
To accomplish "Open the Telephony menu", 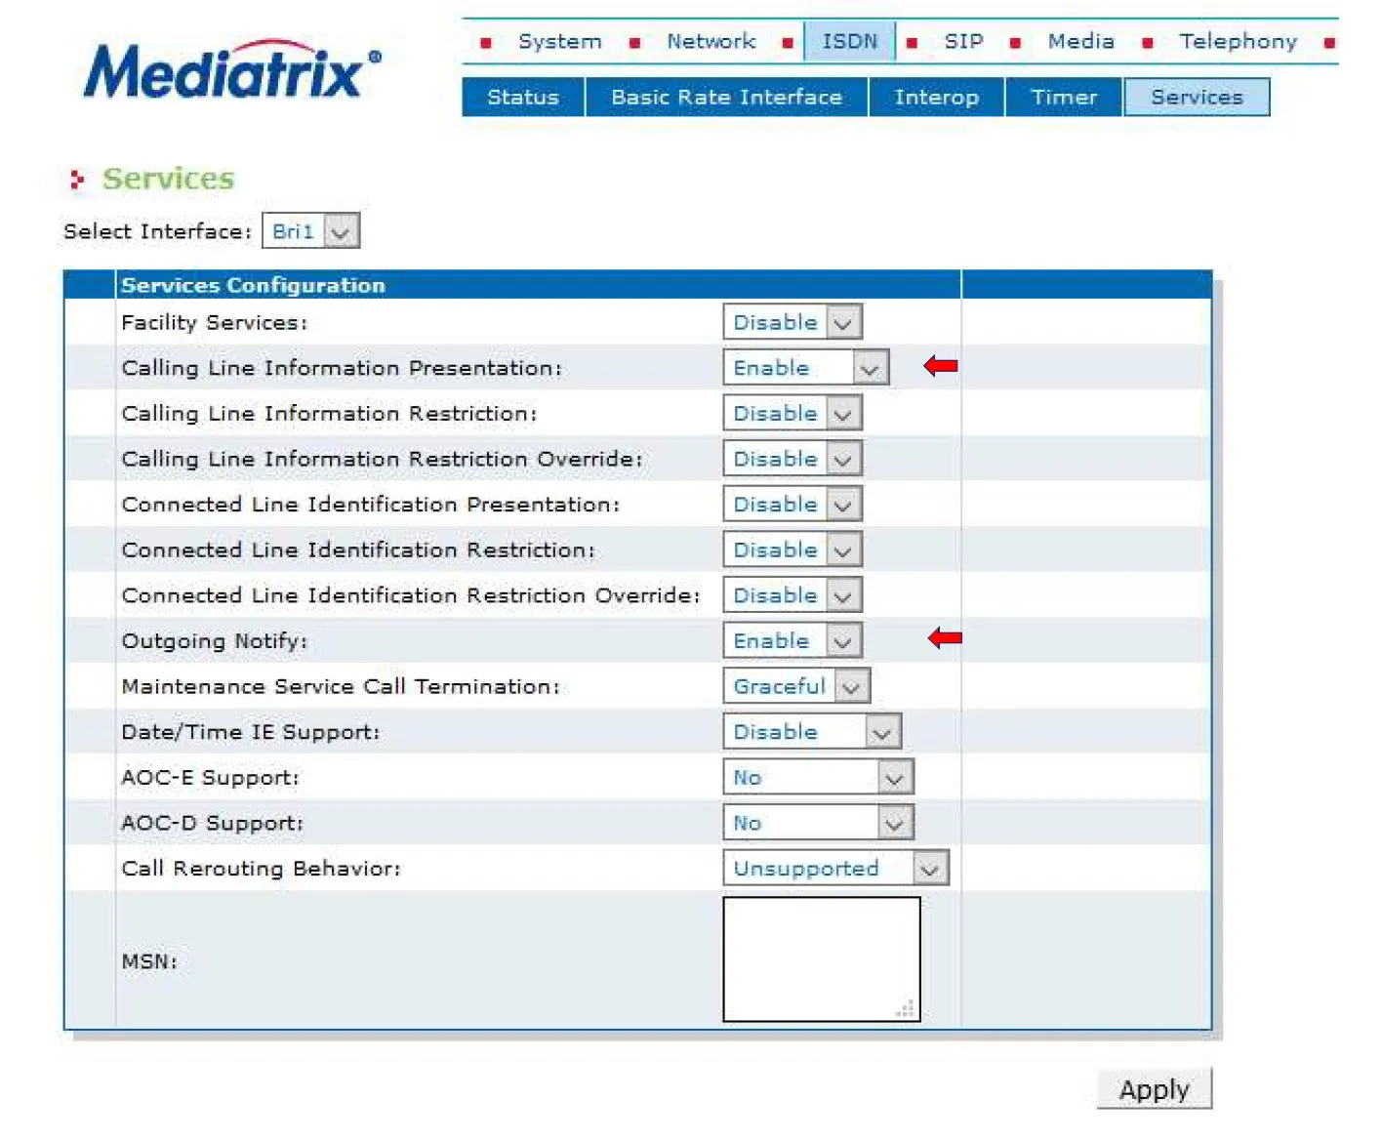I will click(x=1237, y=42).
